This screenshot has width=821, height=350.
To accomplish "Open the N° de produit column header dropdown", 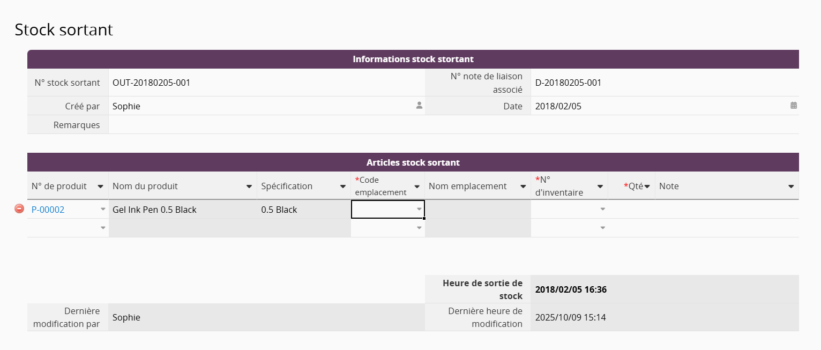I will click(x=100, y=187).
